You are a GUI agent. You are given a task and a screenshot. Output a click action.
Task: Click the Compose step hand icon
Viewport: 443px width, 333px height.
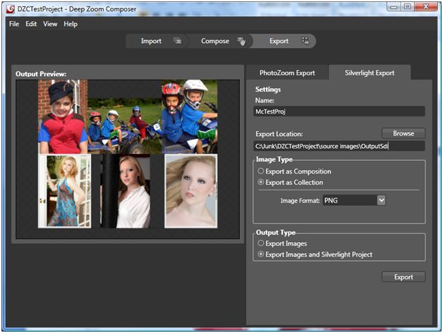point(241,41)
